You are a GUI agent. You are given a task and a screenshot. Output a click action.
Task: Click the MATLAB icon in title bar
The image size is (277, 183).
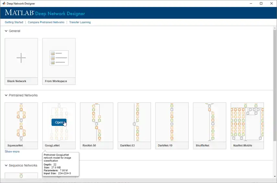coord(4,3)
